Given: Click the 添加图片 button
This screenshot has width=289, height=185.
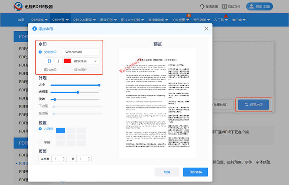Looking at the screenshot, I should [x=81, y=70].
